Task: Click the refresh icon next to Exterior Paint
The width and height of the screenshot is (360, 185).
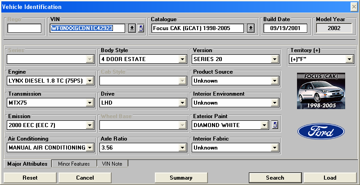Action: click(275, 125)
